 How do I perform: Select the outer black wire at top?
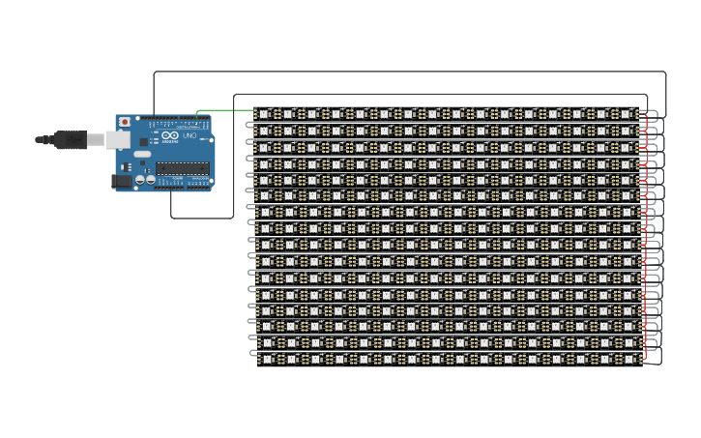click(406, 72)
